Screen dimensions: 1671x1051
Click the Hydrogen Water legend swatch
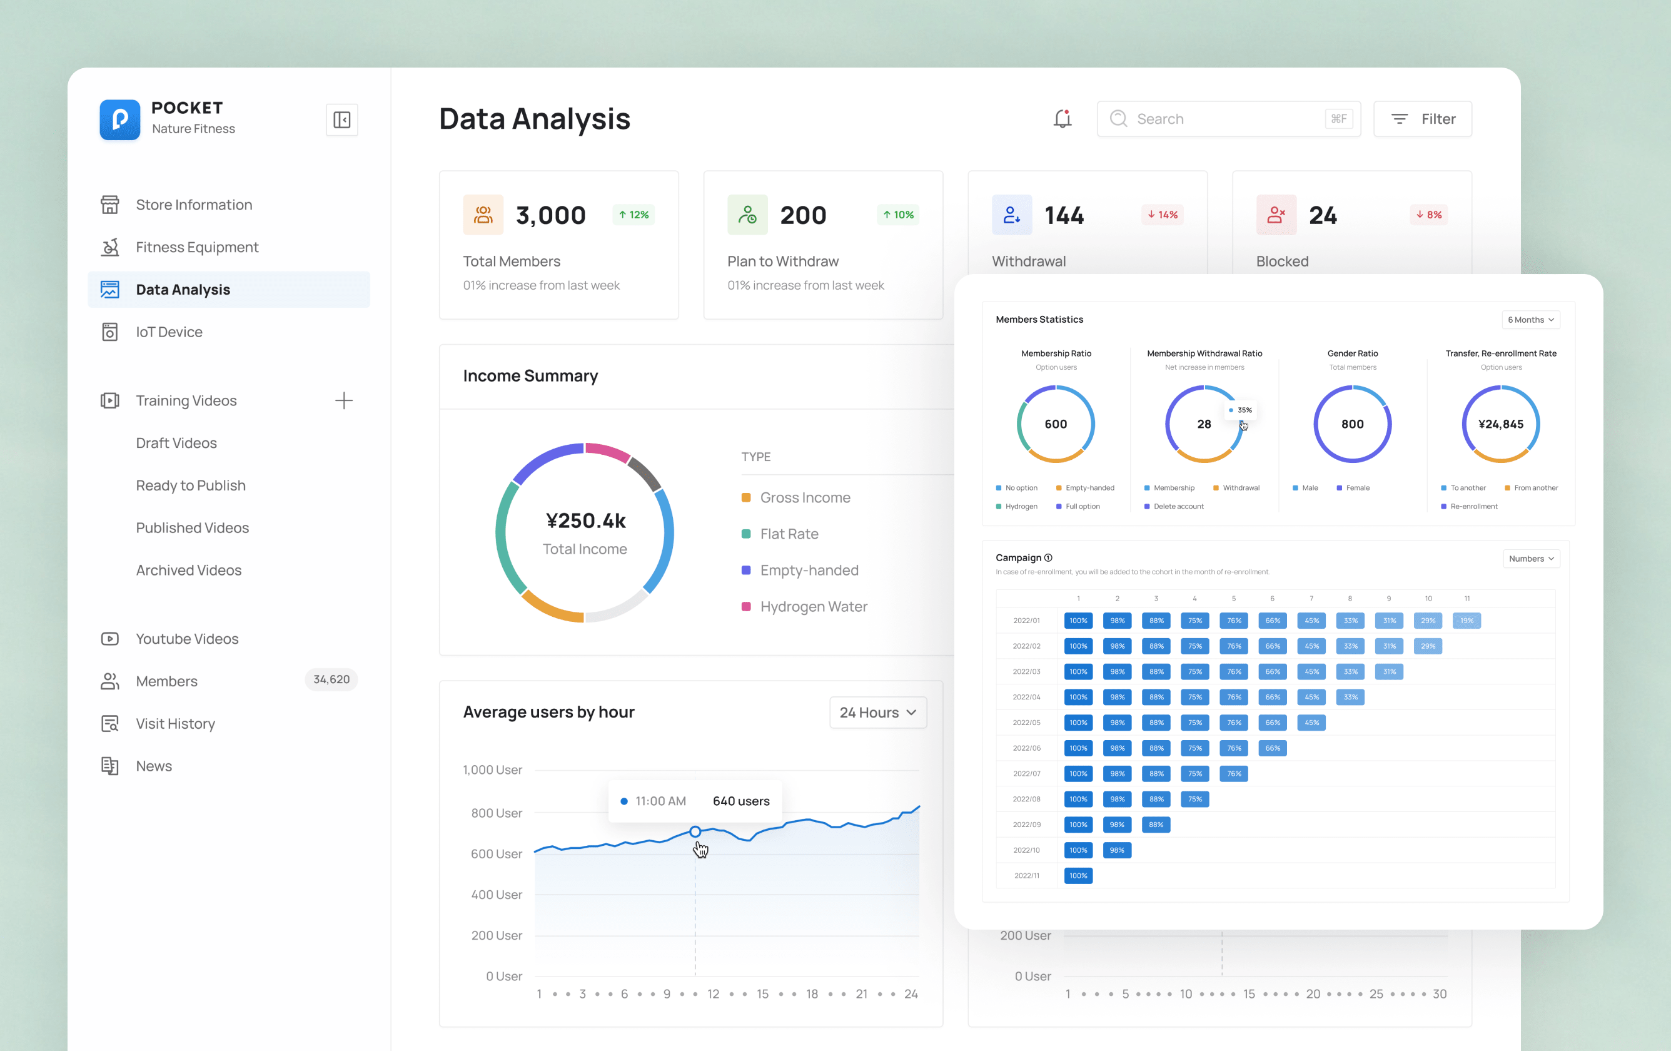coord(746,607)
